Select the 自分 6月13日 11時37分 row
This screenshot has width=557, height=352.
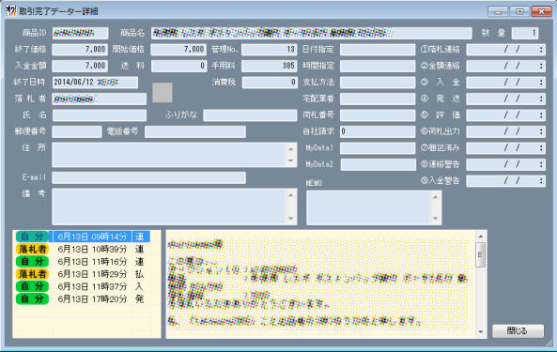click(83, 286)
